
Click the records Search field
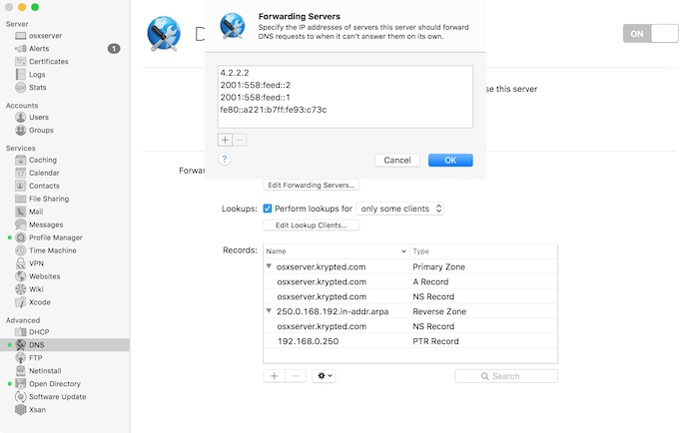tap(506, 376)
